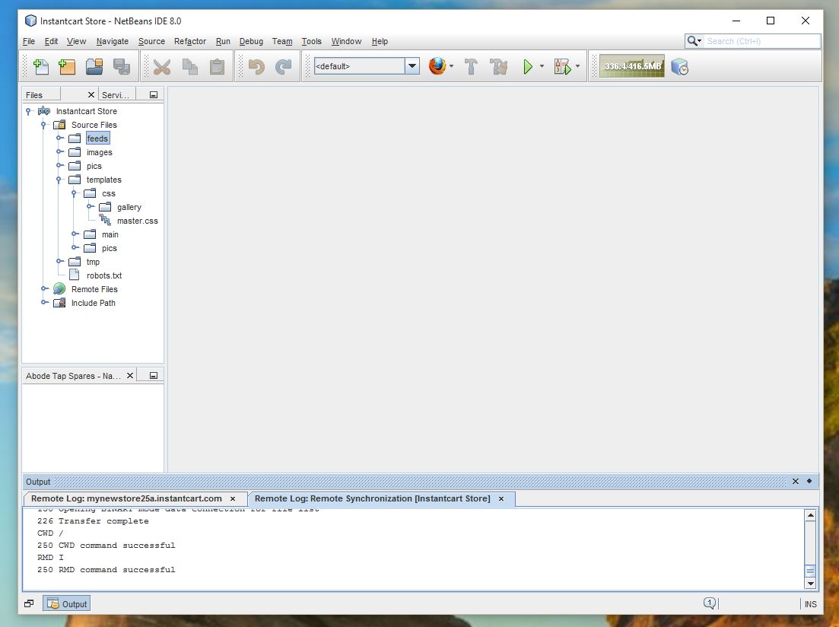Select the Abode Tap Spares navigator tab

[73, 376]
